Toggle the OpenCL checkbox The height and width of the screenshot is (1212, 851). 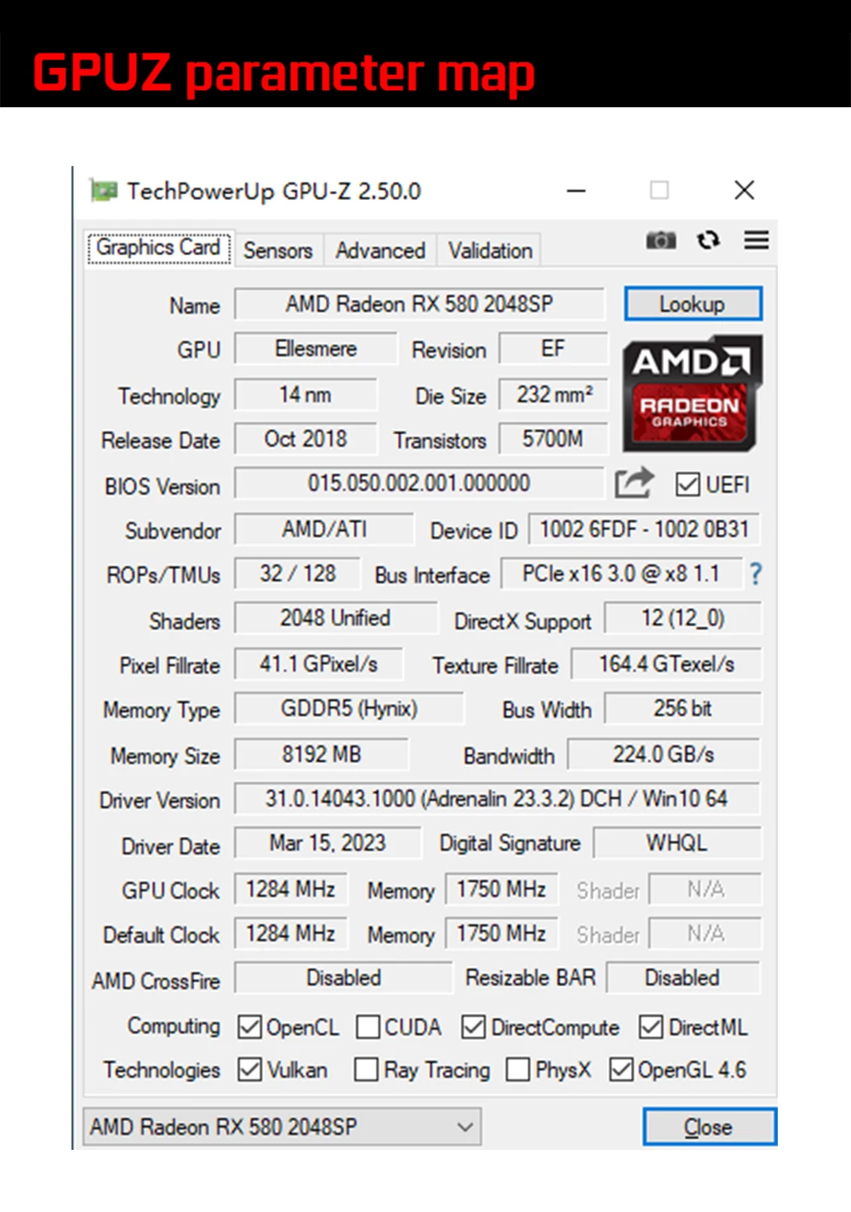249,1026
